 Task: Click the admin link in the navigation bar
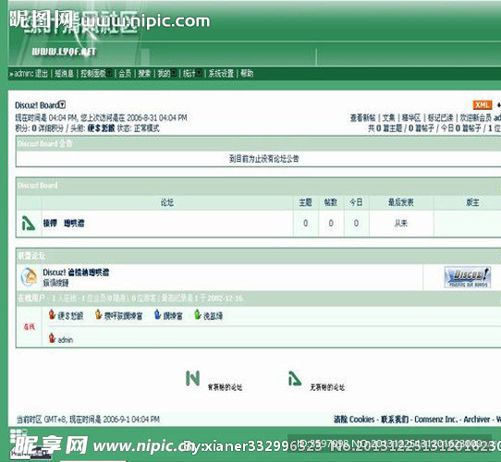click(22, 74)
